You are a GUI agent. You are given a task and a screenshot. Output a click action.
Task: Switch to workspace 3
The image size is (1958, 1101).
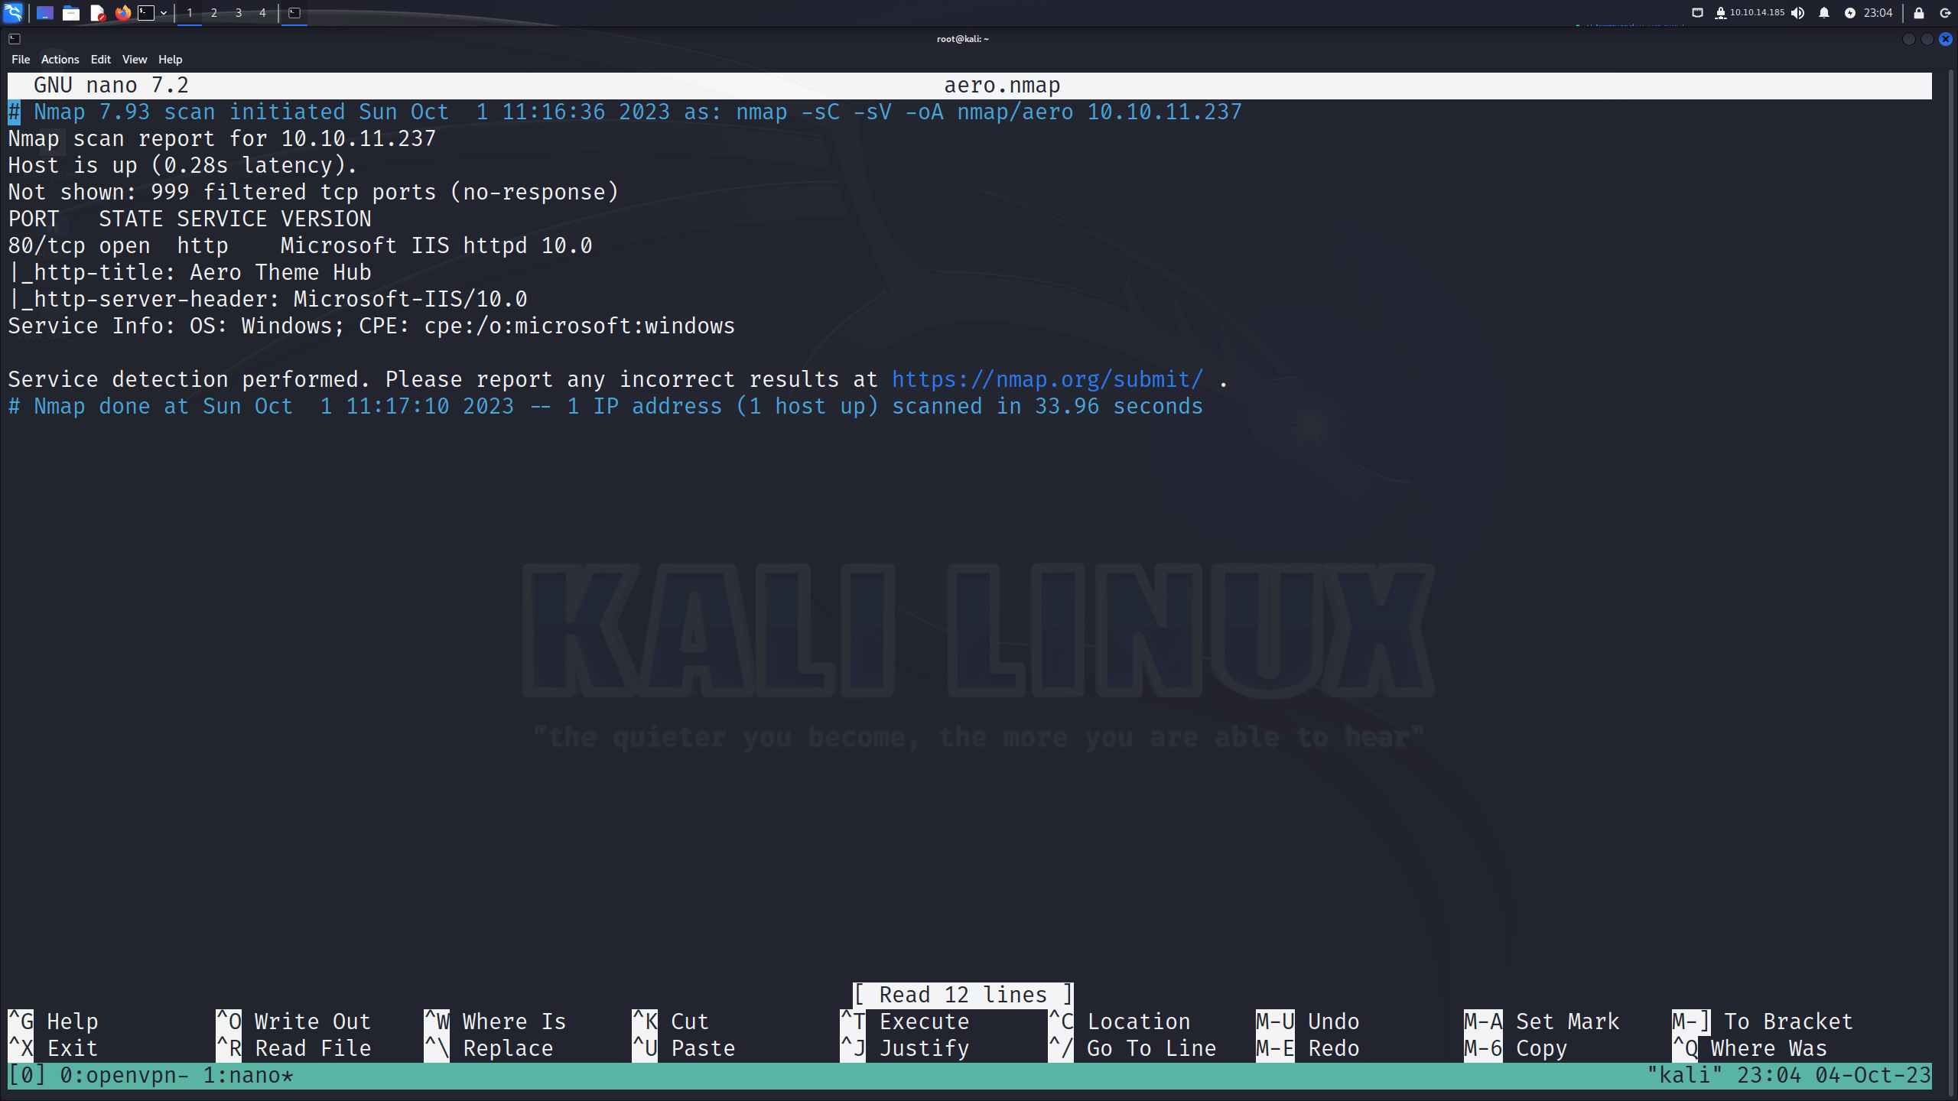[239, 13]
